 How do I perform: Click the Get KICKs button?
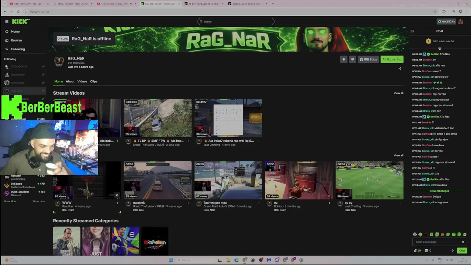coord(446,21)
